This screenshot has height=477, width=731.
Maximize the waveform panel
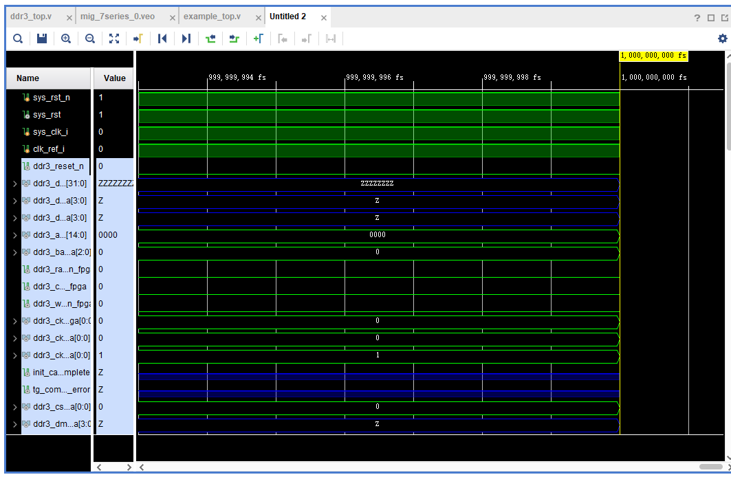click(x=711, y=18)
